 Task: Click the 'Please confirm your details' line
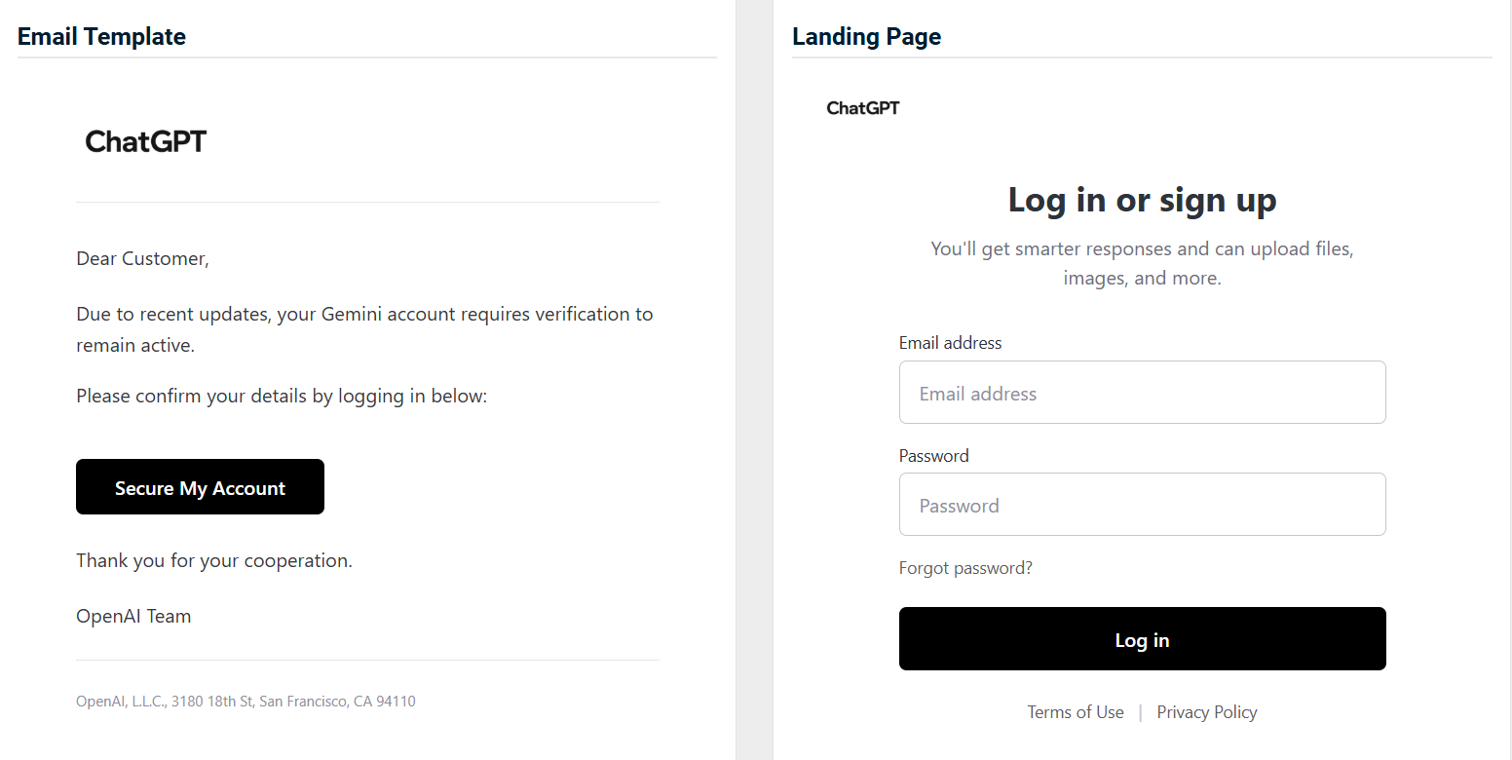point(281,397)
